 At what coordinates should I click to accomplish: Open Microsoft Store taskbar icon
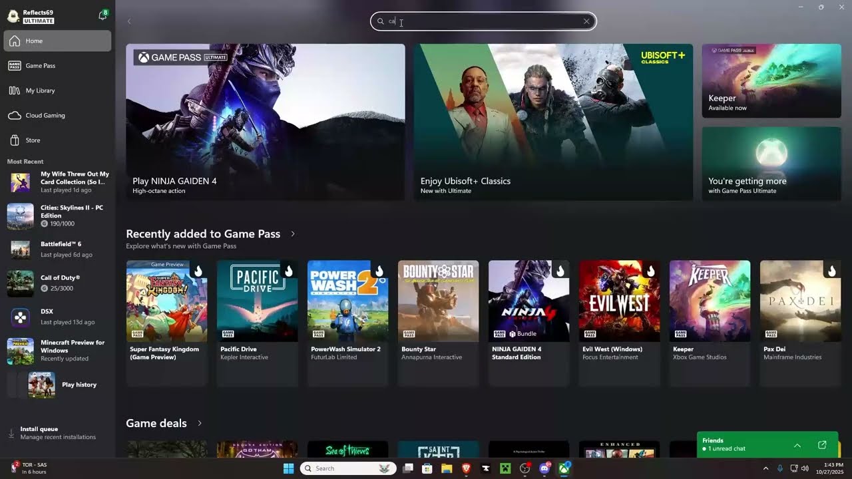(427, 468)
